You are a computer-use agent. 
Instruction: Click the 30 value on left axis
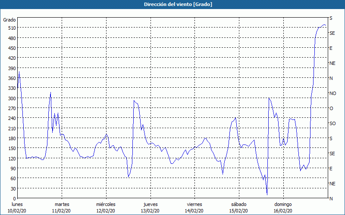(13, 189)
